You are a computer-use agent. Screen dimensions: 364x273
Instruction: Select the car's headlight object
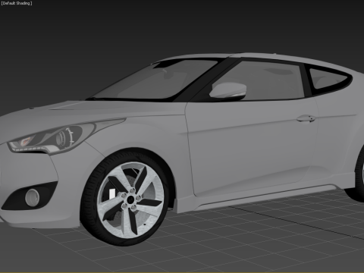point(52,139)
